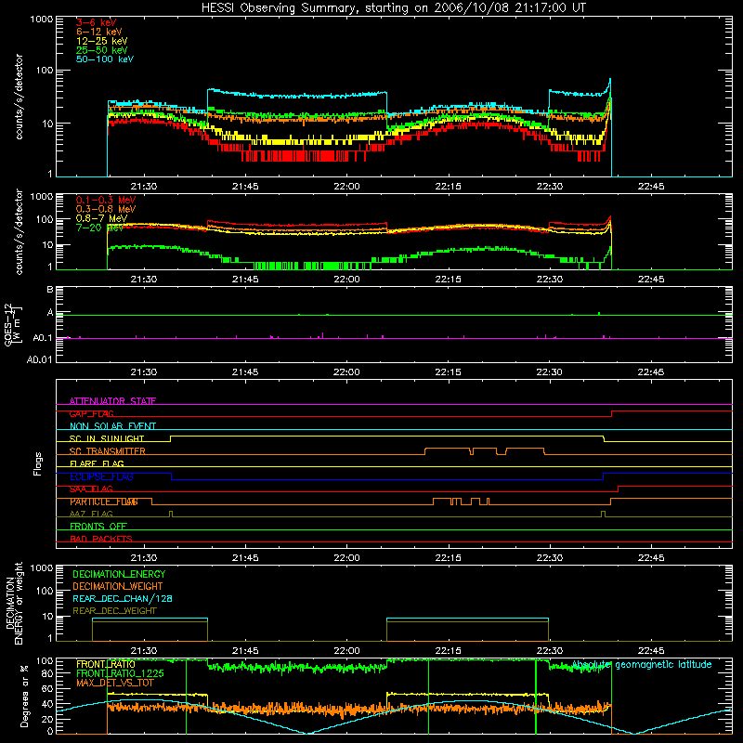The height and width of the screenshot is (743, 743).
Task: Click the green 25-50 keV legend entry
Action: (102, 50)
